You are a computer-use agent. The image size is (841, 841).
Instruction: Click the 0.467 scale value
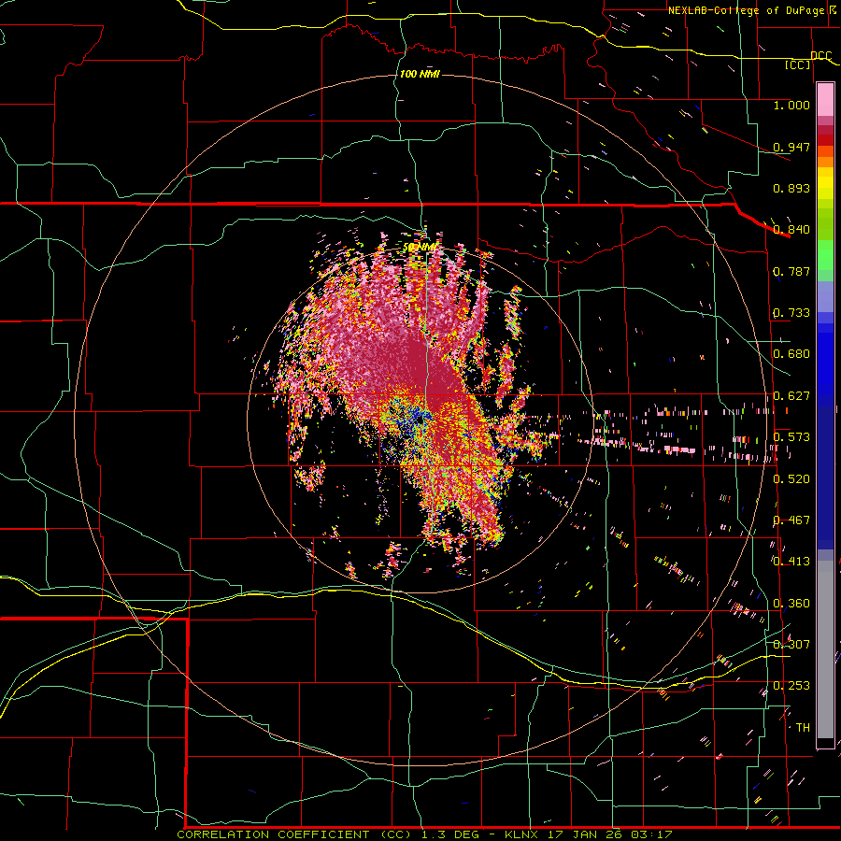[x=791, y=520]
